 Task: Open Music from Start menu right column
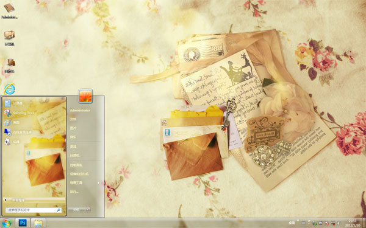pos(73,137)
